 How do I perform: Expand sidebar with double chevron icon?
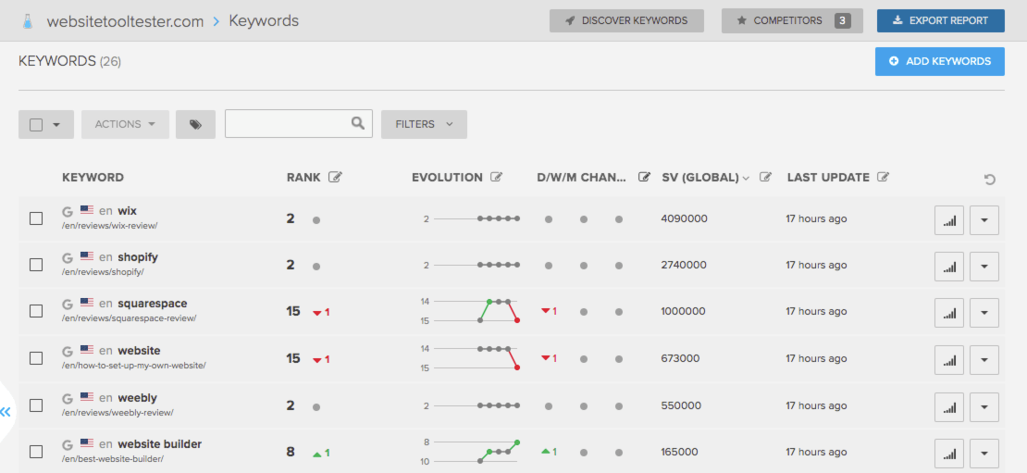click(x=6, y=412)
